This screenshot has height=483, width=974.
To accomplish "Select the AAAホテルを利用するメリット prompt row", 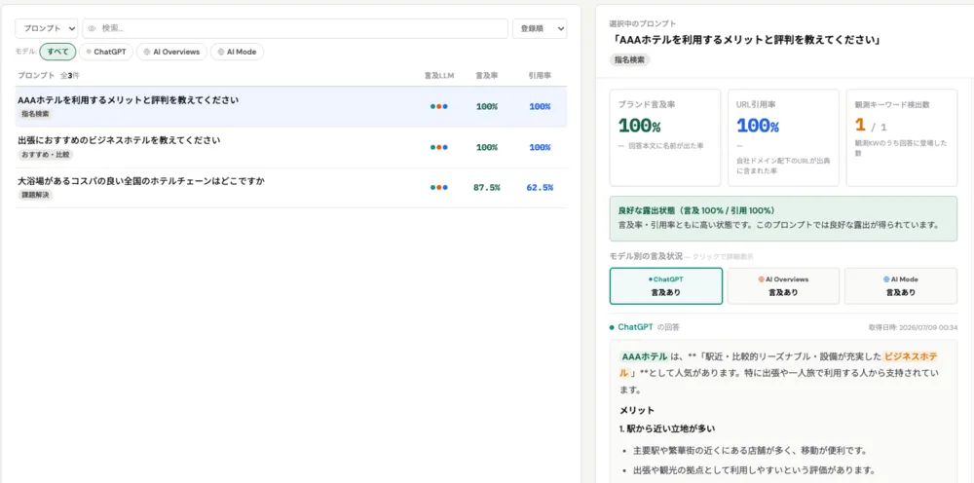I will pos(290,107).
